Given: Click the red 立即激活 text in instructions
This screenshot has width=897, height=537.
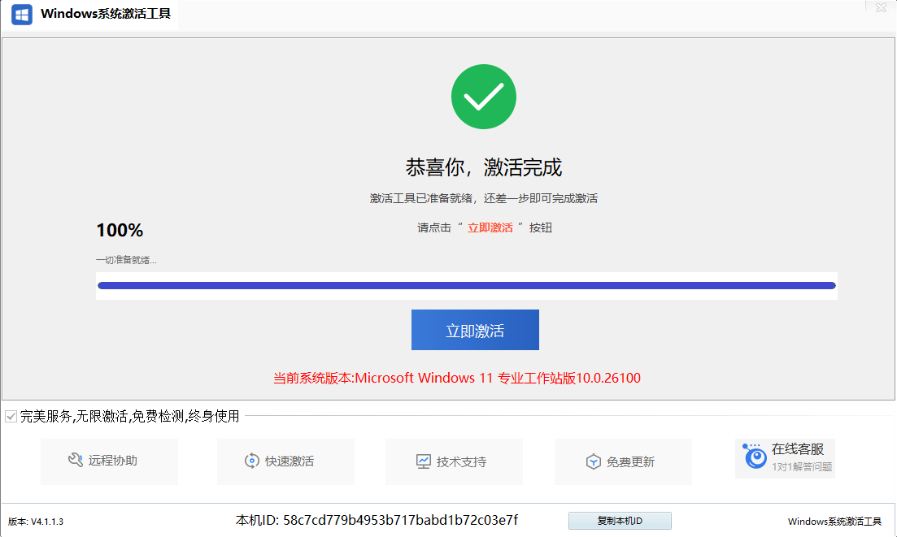Looking at the screenshot, I should click(x=490, y=227).
